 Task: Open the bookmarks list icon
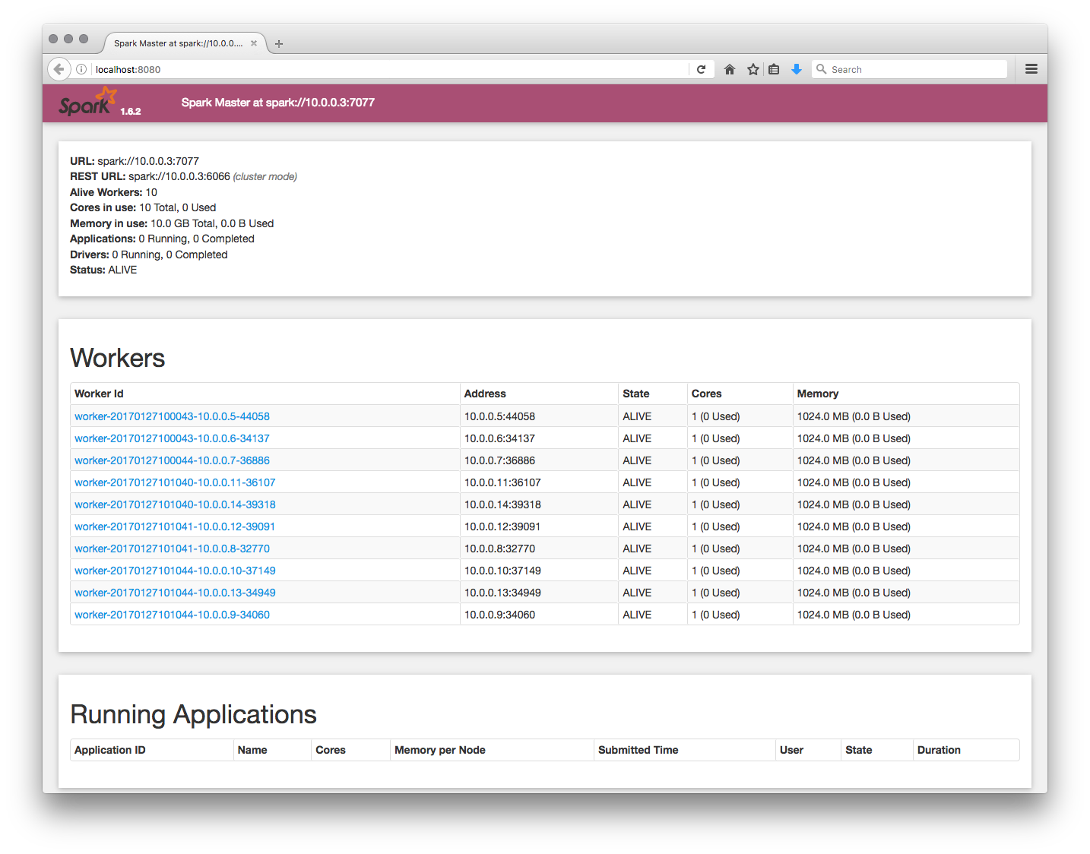click(774, 69)
